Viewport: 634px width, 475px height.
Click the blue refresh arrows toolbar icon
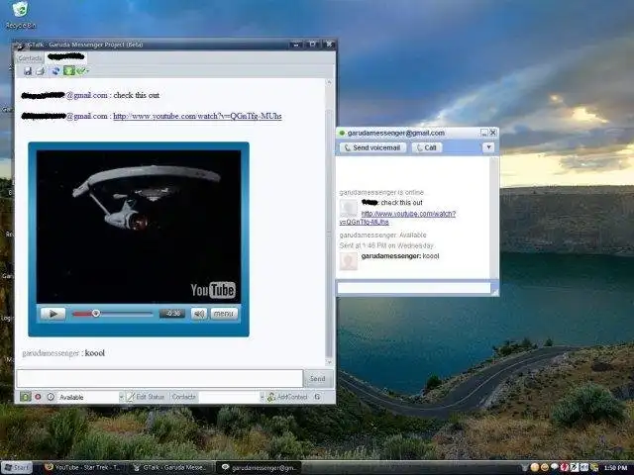click(x=55, y=71)
